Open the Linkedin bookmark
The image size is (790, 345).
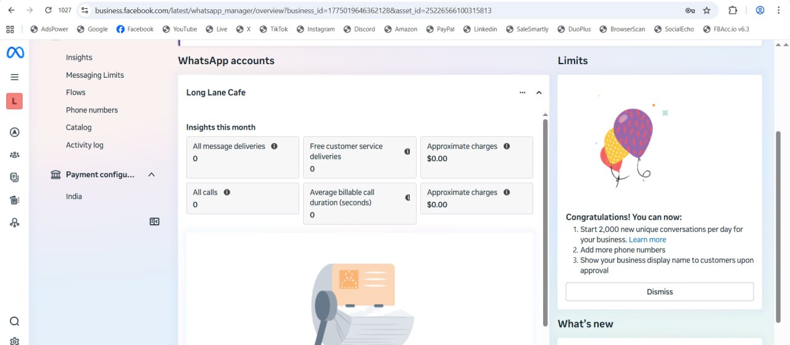pyautogui.click(x=480, y=29)
